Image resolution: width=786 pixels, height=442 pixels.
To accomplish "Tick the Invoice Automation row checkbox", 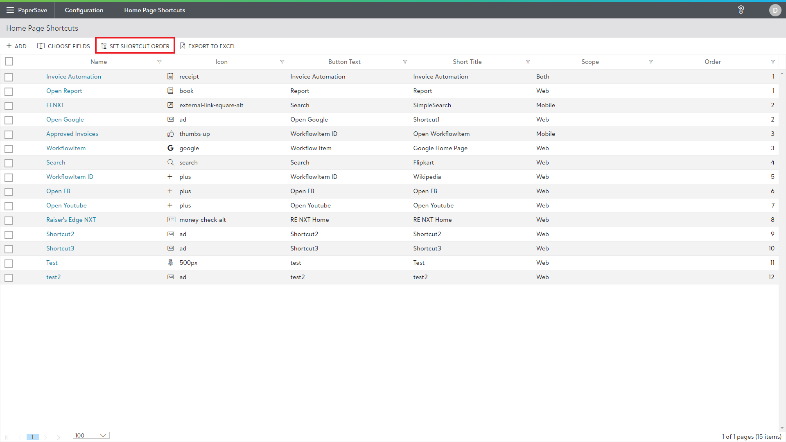I will click(9, 77).
